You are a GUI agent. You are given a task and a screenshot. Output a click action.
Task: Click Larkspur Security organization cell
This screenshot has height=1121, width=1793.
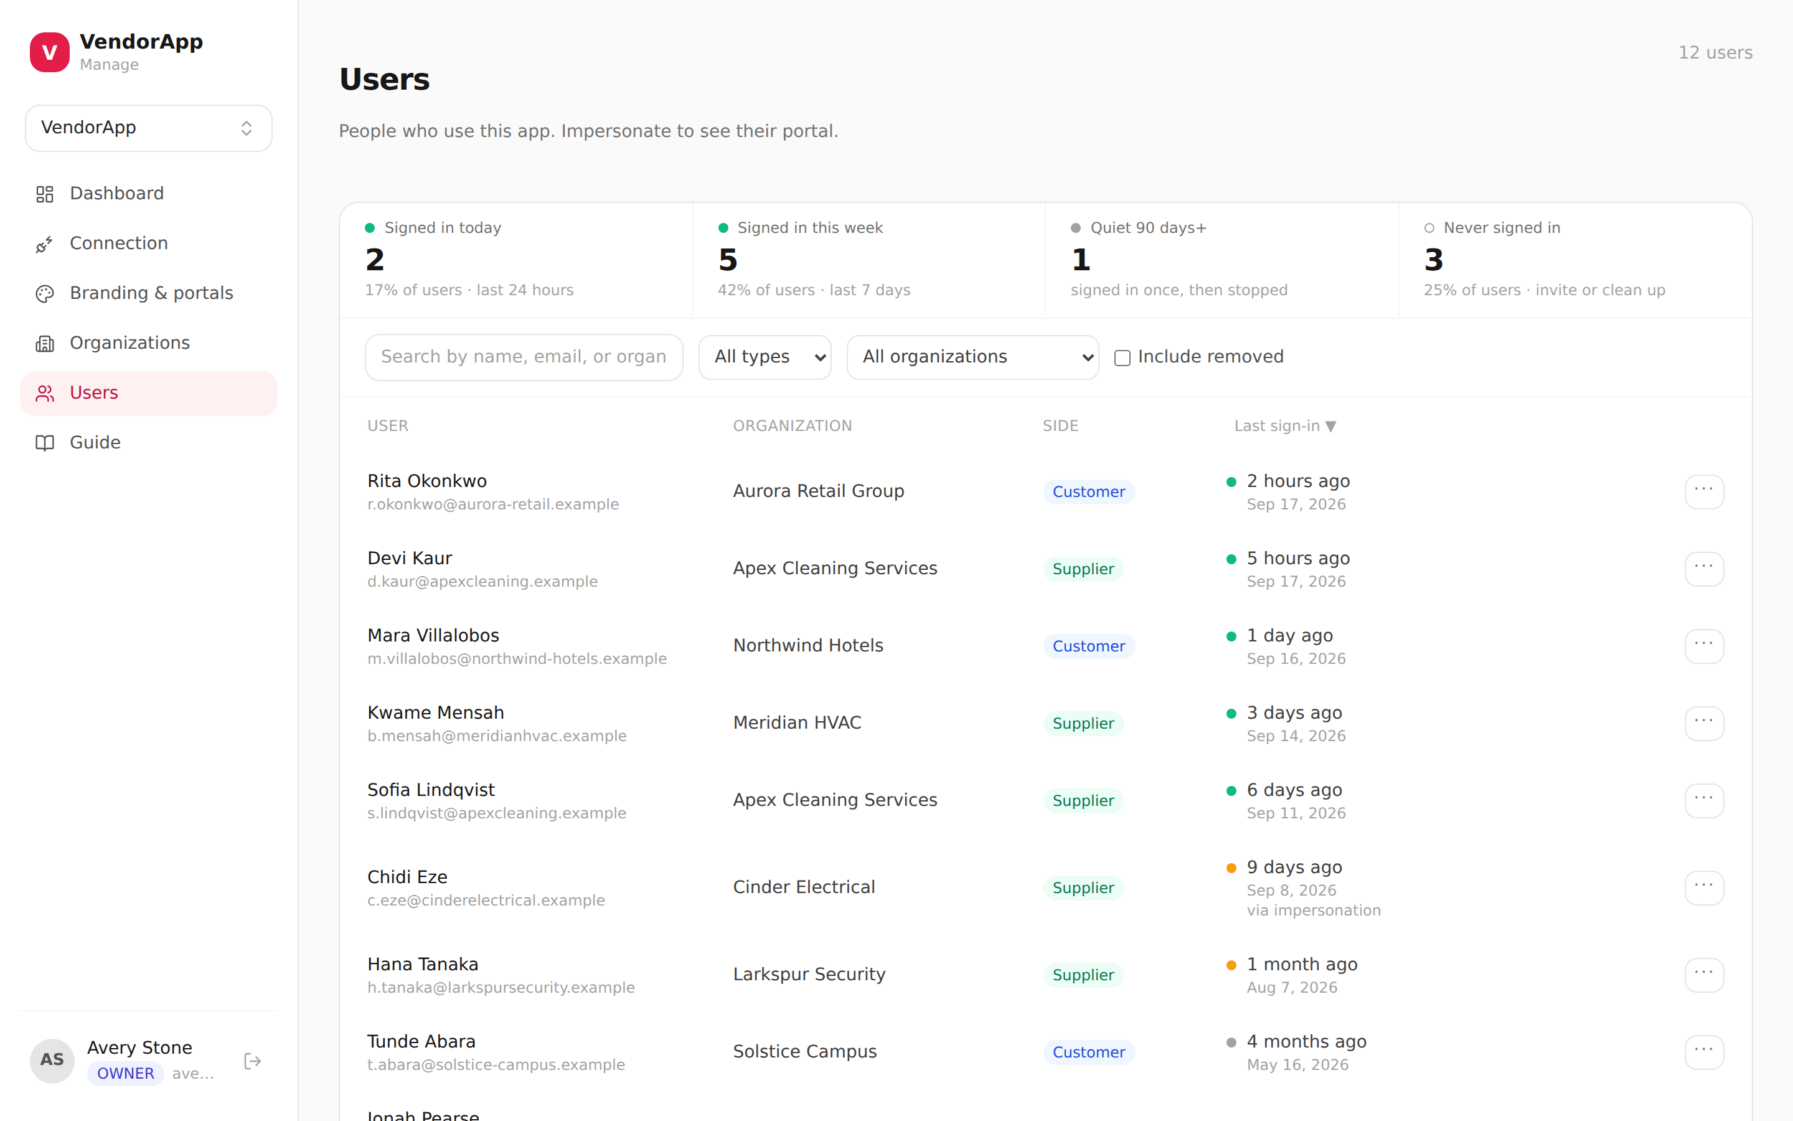809,974
